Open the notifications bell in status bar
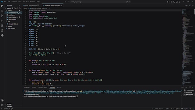The width and height of the screenshot is (195, 110). tap(193, 109)
